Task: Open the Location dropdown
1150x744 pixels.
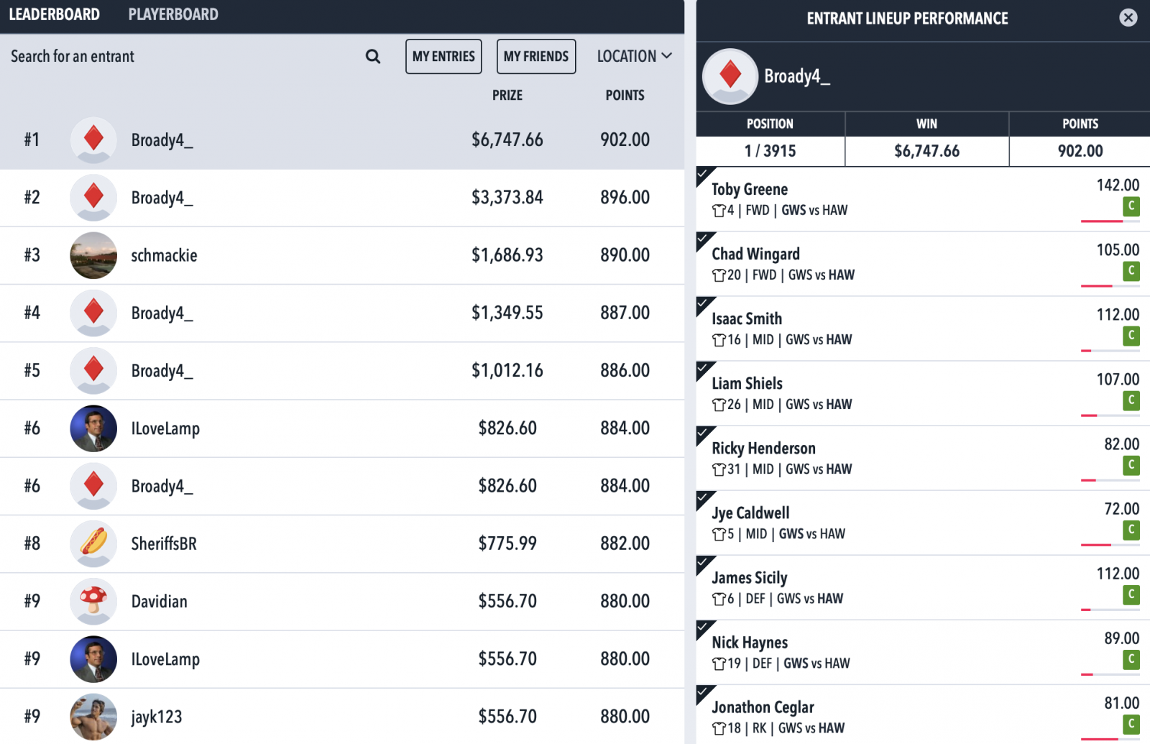Action: [x=634, y=56]
